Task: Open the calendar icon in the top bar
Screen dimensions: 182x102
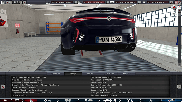Action: (3, 2)
